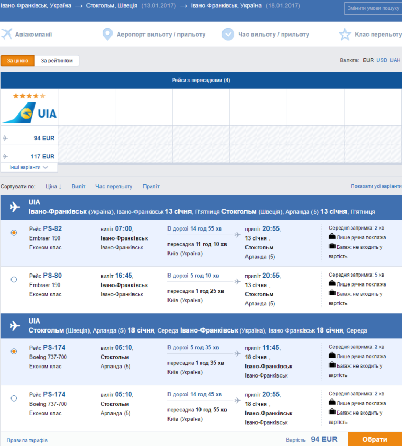Click the plane icon in return UIA header
The width and height of the screenshot is (402, 446).
[x=15, y=325]
